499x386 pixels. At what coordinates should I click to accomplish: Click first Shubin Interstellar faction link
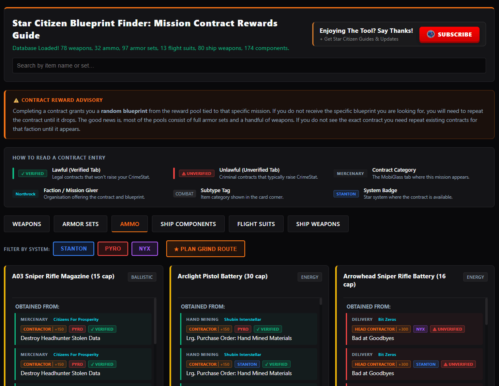pyautogui.click(x=243, y=319)
